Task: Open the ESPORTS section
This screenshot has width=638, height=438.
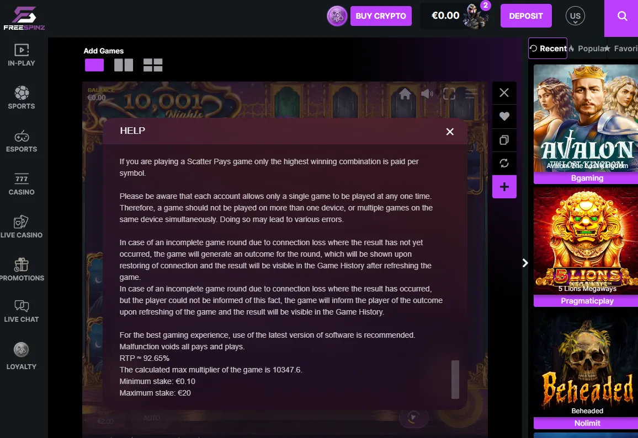Action: tap(22, 141)
